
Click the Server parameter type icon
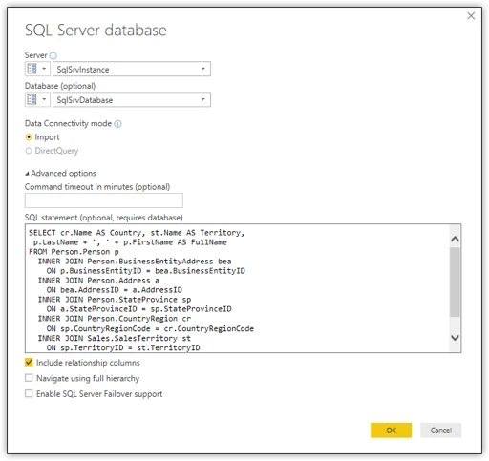click(32, 69)
